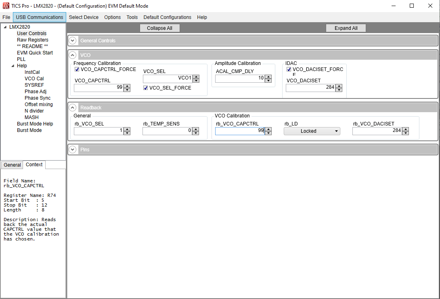Expand the Pins section chevron
The height and width of the screenshot is (299, 440).
point(73,150)
